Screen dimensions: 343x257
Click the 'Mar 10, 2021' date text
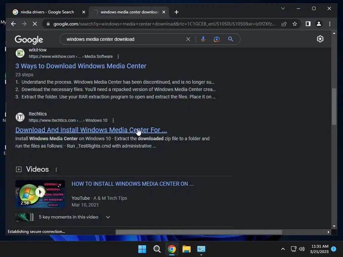pos(85,205)
